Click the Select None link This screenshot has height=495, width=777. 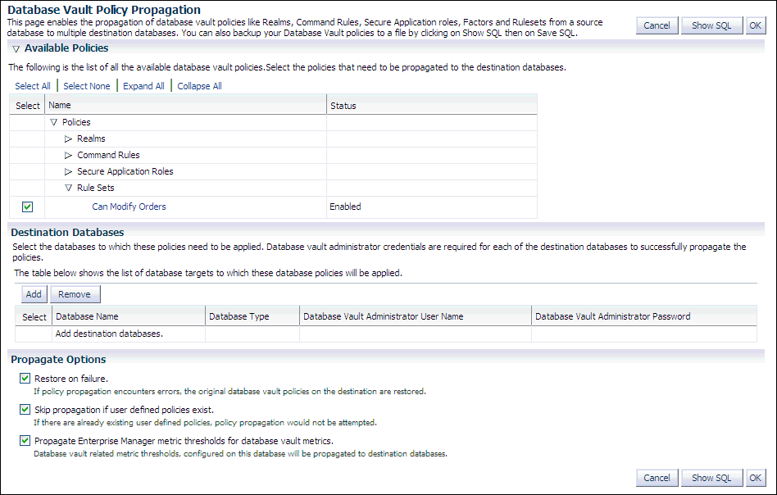pyautogui.click(x=87, y=86)
